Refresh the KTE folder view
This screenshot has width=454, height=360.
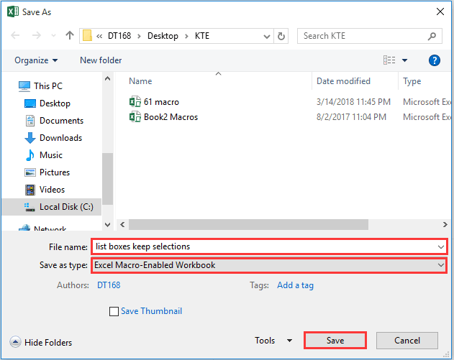(281, 35)
